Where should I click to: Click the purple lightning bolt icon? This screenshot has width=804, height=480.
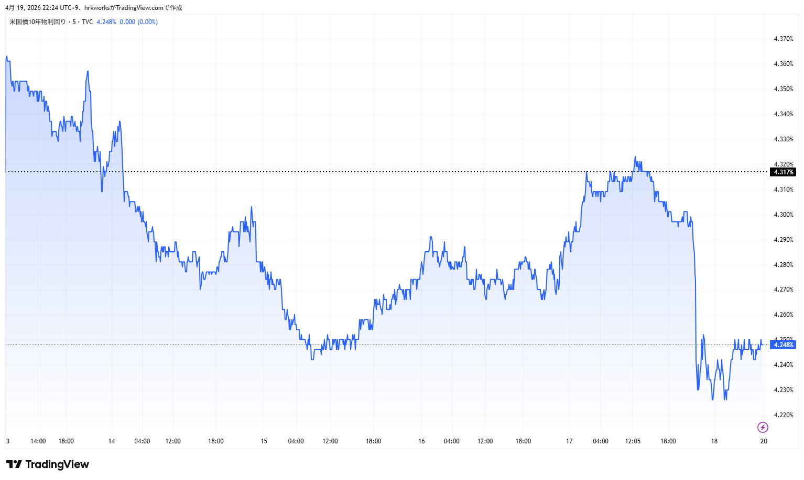(x=763, y=428)
